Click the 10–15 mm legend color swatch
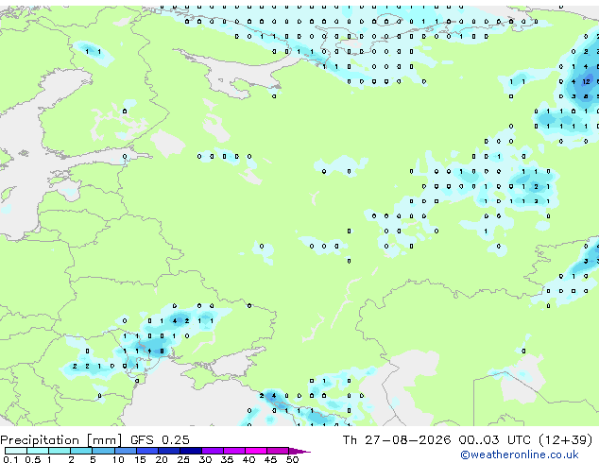 click(x=126, y=451)
